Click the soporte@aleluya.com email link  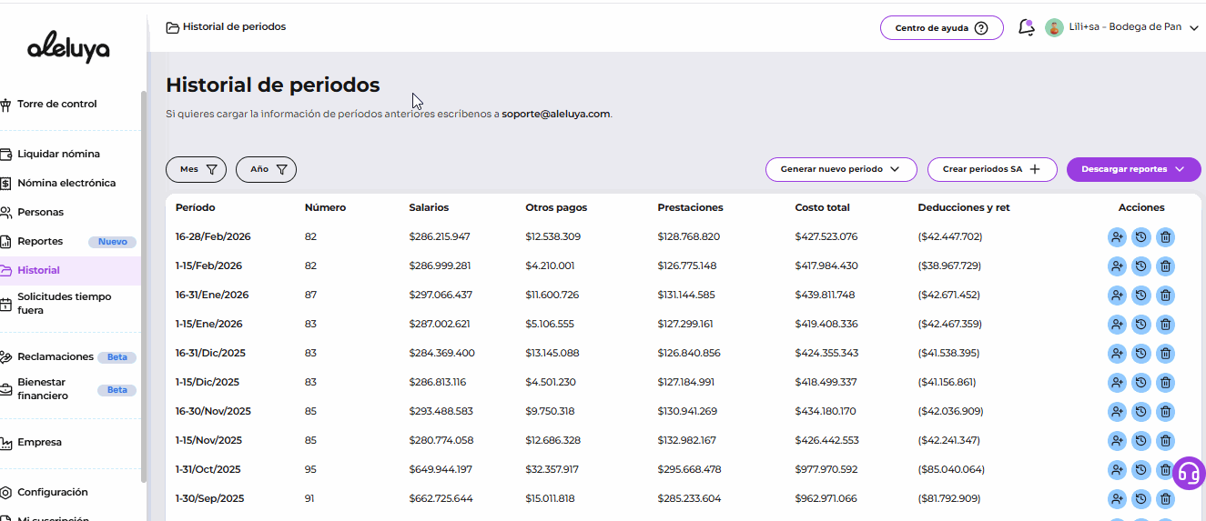555,114
